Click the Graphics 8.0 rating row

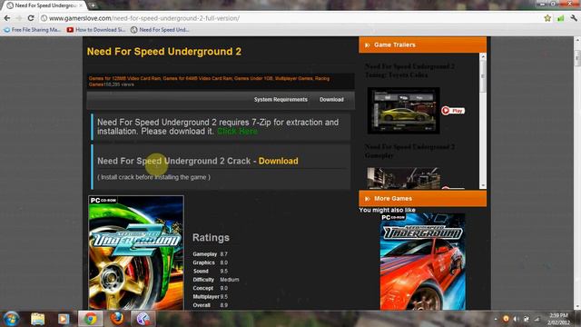(210, 263)
